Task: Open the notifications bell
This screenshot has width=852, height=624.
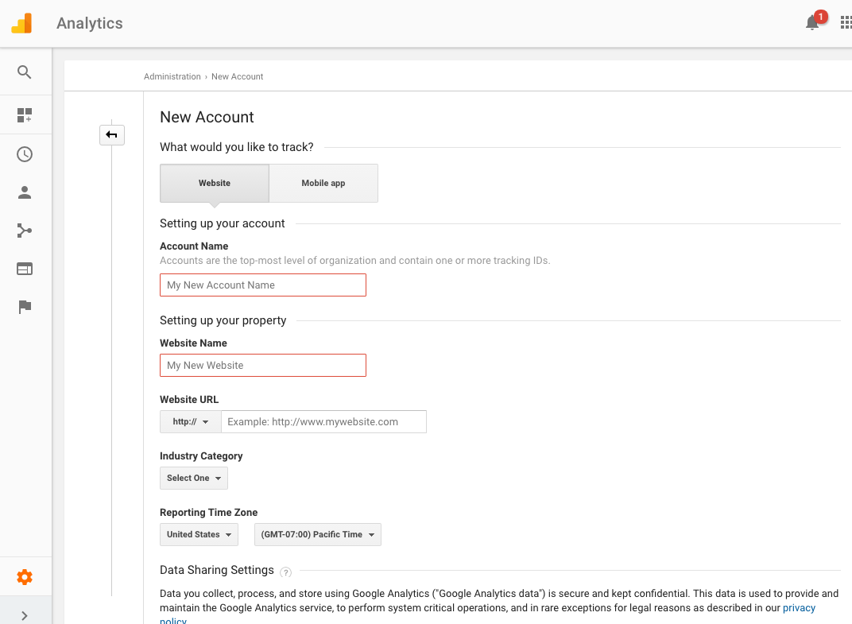Action: (812, 23)
